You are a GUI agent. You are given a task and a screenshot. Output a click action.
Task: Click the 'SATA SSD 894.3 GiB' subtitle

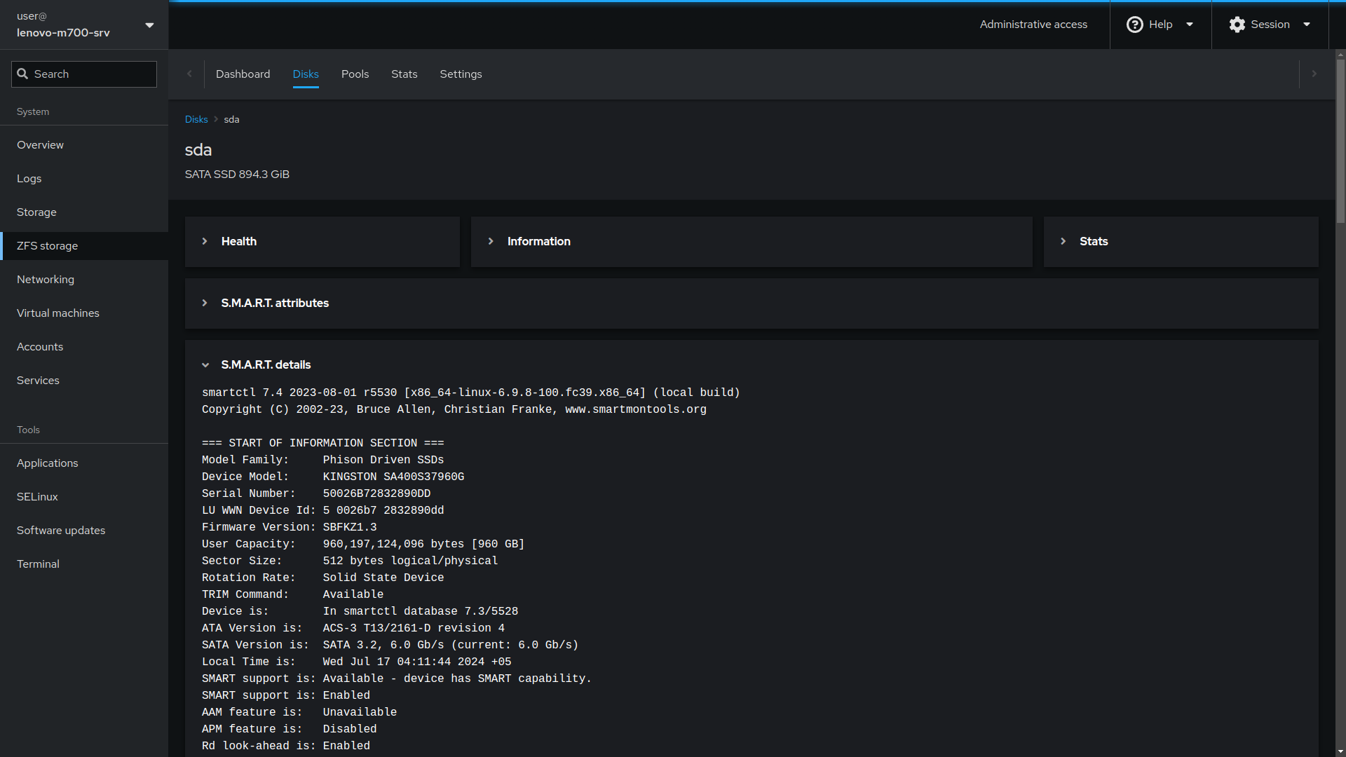pyautogui.click(x=237, y=174)
